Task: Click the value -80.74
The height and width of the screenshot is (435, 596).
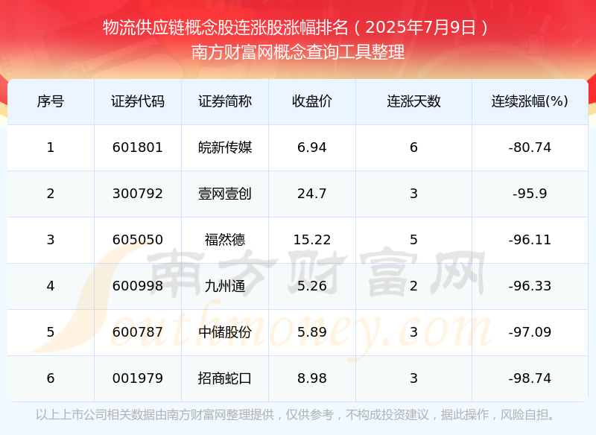Action: [x=530, y=147]
